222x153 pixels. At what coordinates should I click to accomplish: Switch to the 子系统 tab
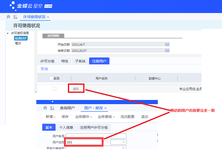(80, 61)
